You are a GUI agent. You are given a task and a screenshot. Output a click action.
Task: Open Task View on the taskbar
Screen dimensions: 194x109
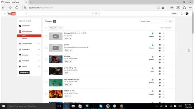[x=59, y=106]
